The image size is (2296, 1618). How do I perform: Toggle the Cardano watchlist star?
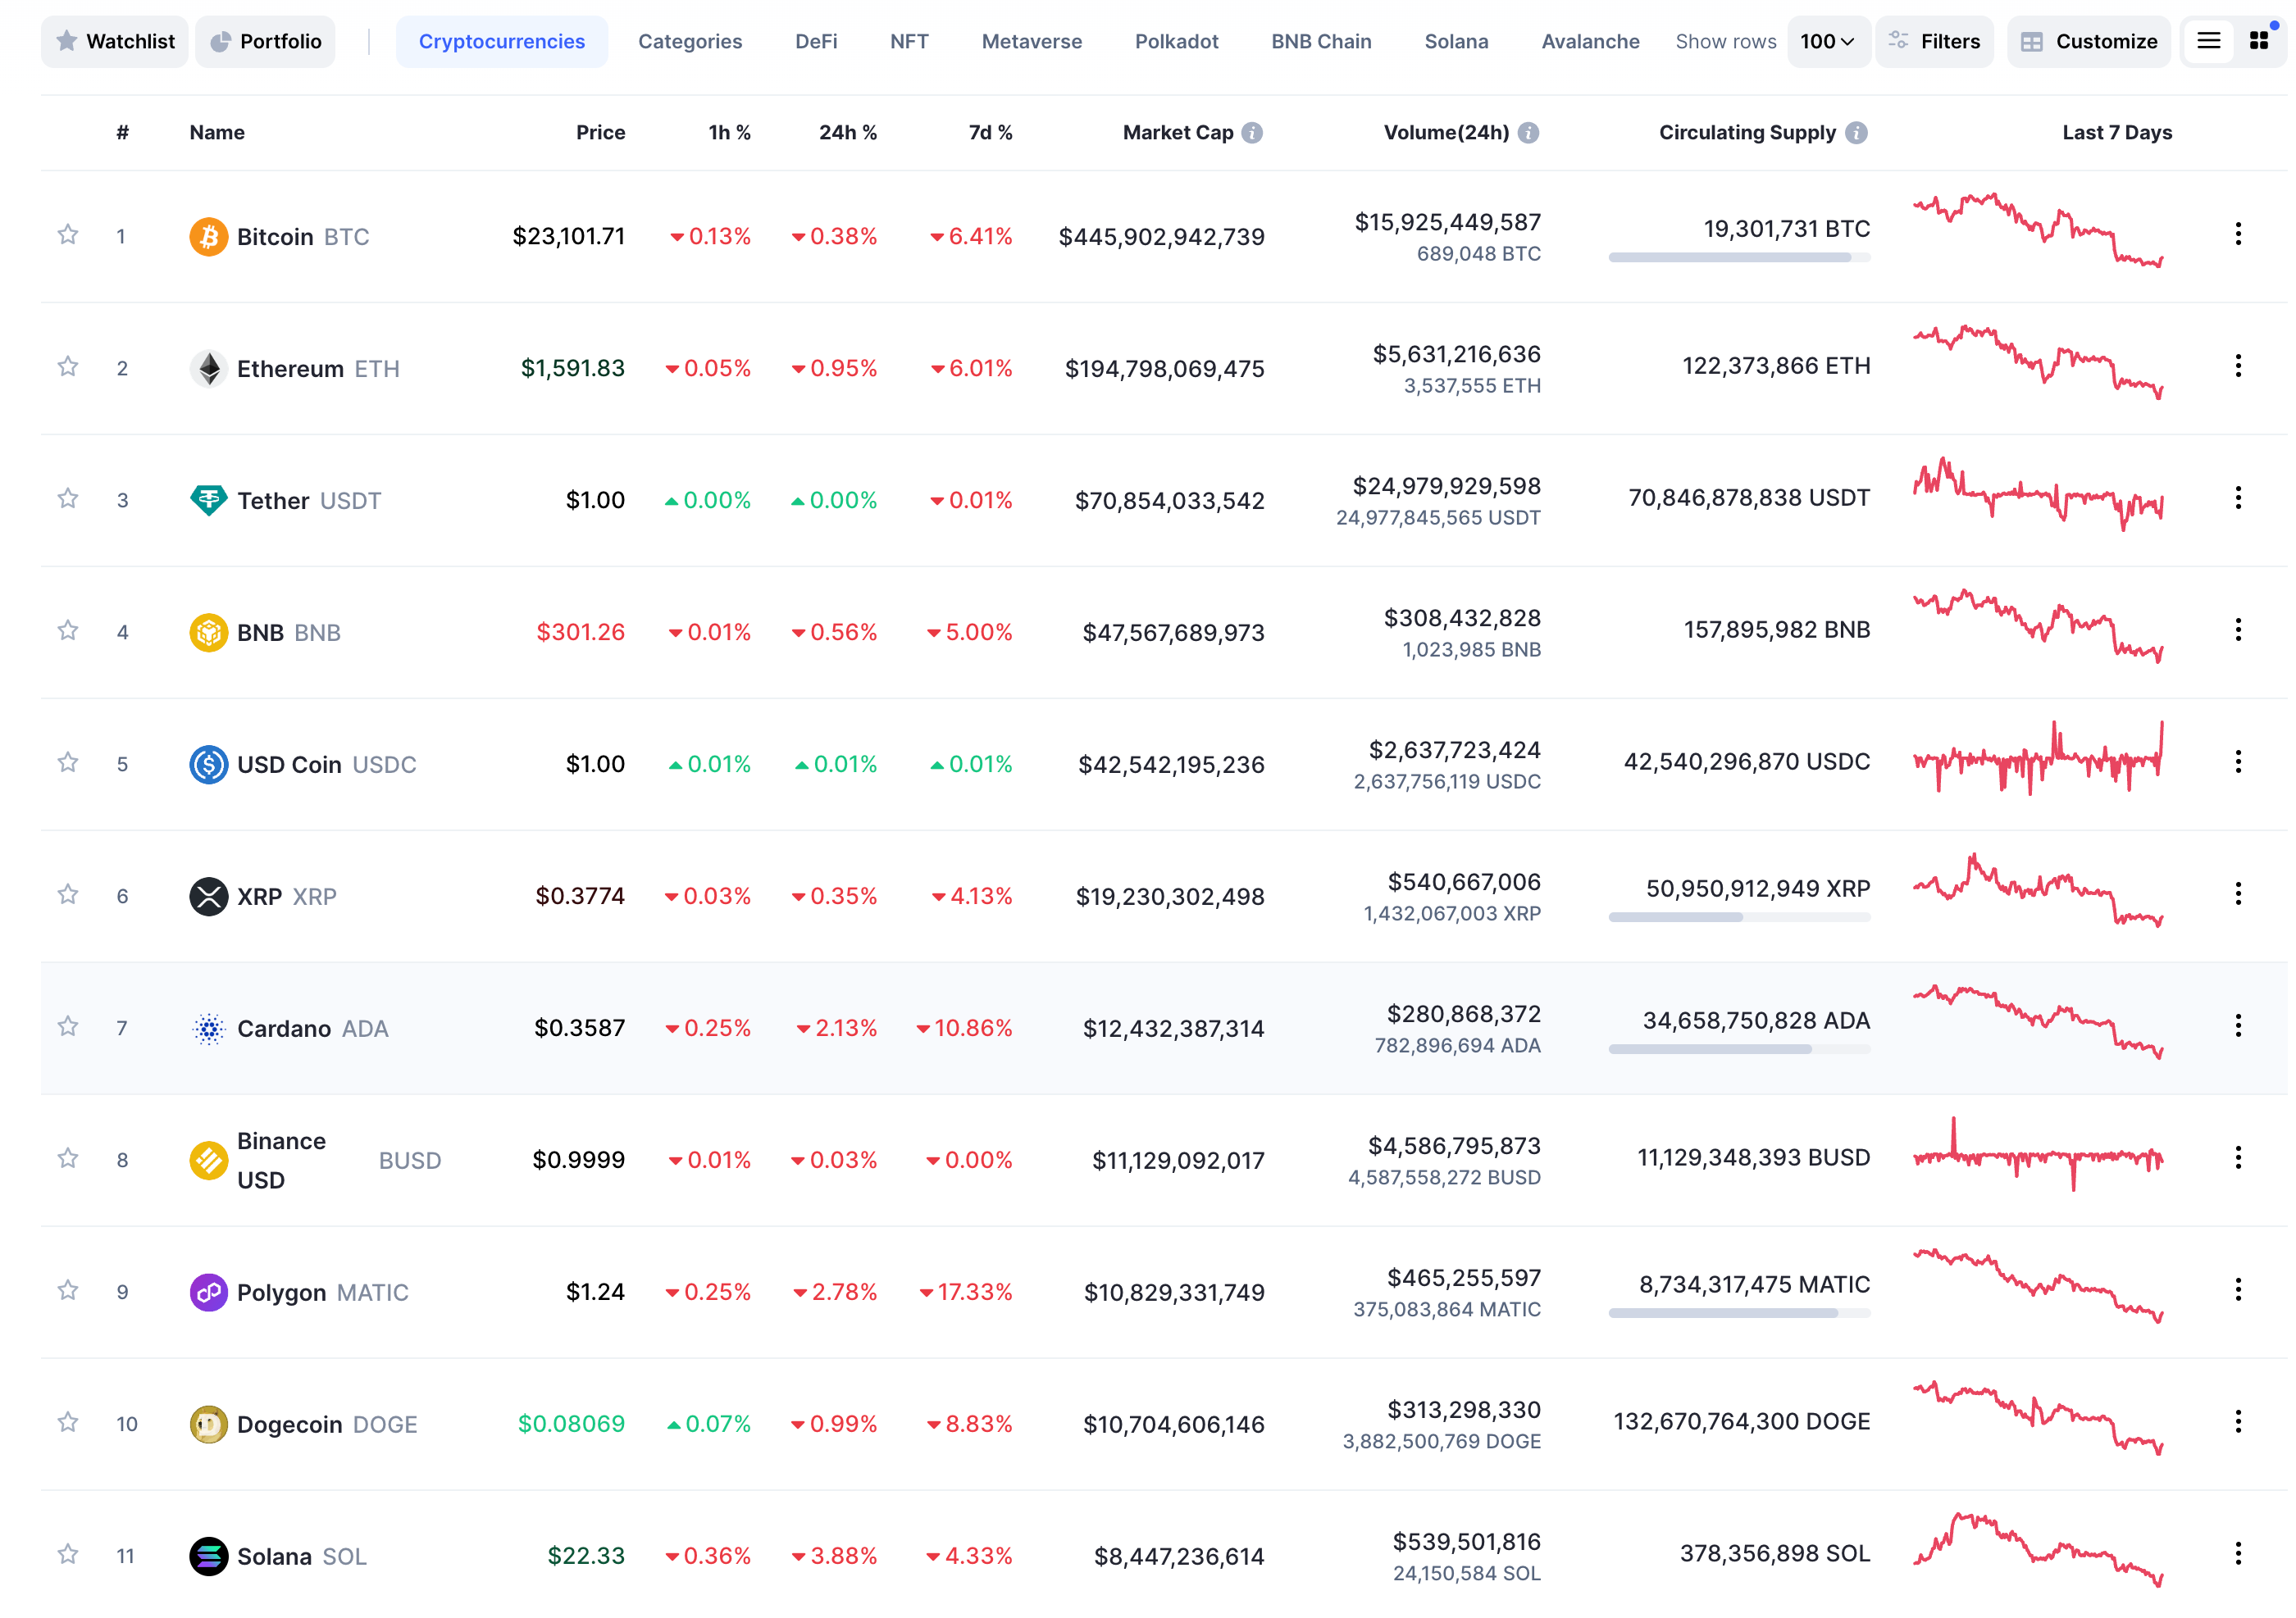pyautogui.click(x=68, y=1026)
